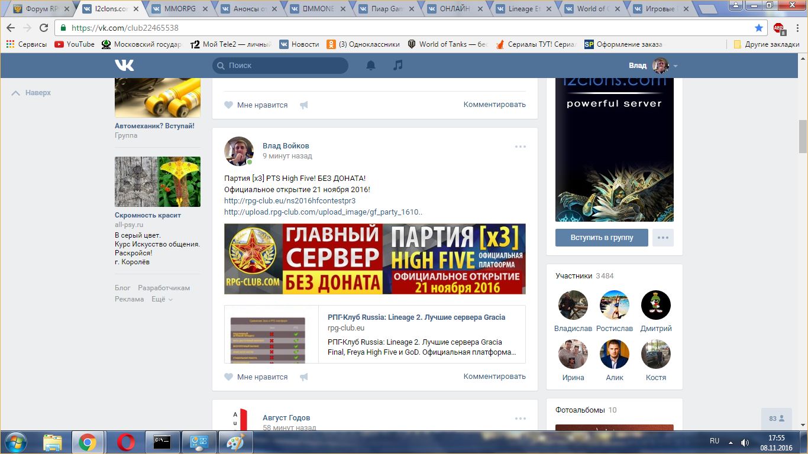Open upload.rpg-club.com image link
This screenshot has height=454, width=808.
(x=324, y=212)
